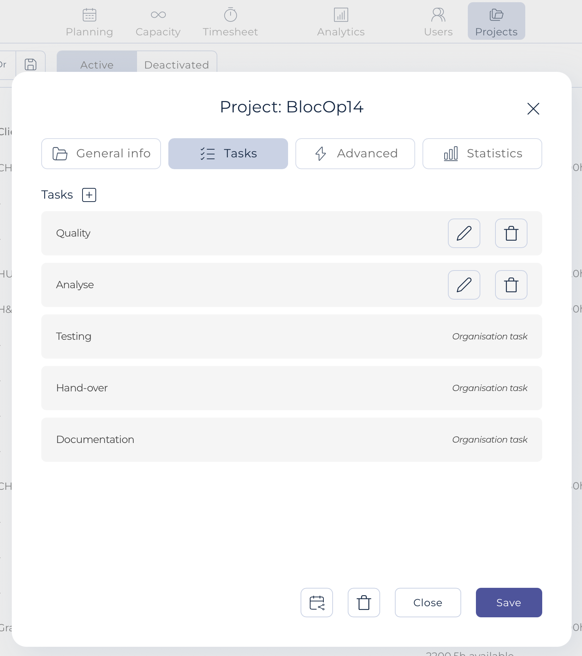The height and width of the screenshot is (656, 582).
Task: Delete project using bottom trash icon
Action: point(364,603)
